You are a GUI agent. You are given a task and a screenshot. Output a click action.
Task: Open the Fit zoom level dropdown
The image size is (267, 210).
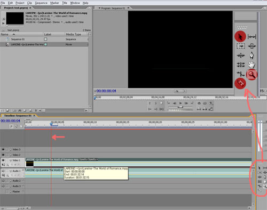point(180,91)
